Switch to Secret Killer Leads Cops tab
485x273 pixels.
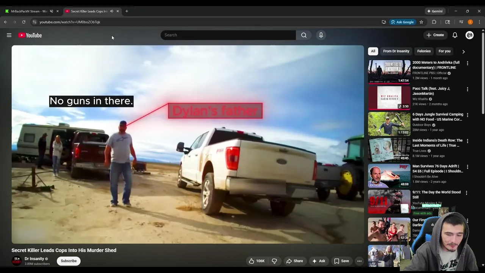click(x=89, y=11)
